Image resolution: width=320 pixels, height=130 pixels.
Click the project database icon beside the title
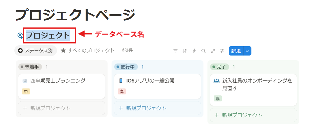pyautogui.click(x=20, y=36)
